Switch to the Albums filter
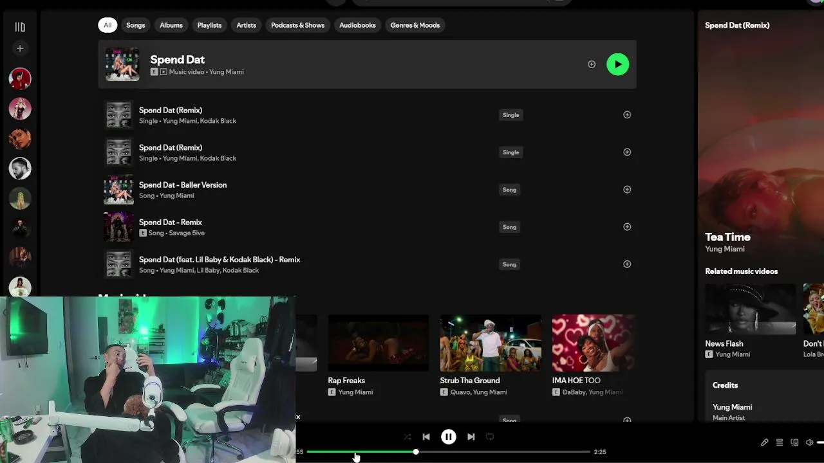This screenshot has width=824, height=463. (171, 25)
